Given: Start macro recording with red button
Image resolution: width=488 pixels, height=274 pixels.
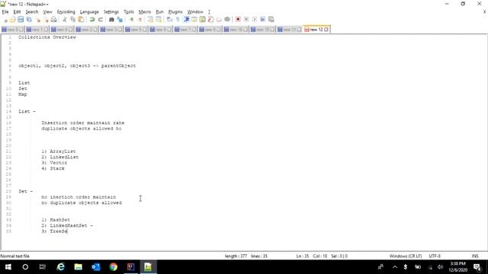Looking at the screenshot, I should [238, 20].
